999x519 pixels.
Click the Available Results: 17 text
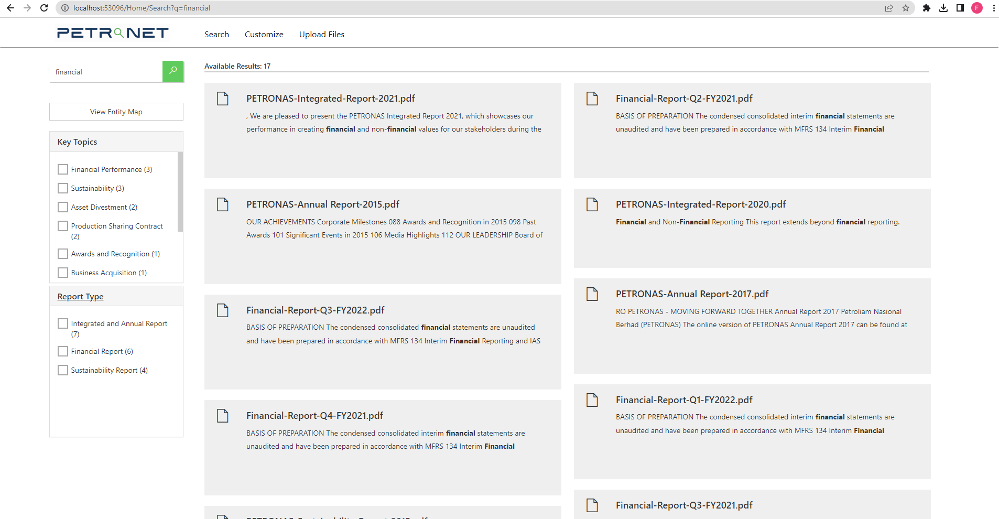237,66
